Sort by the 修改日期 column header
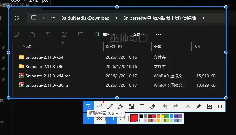 pyautogui.click(x=114, y=47)
